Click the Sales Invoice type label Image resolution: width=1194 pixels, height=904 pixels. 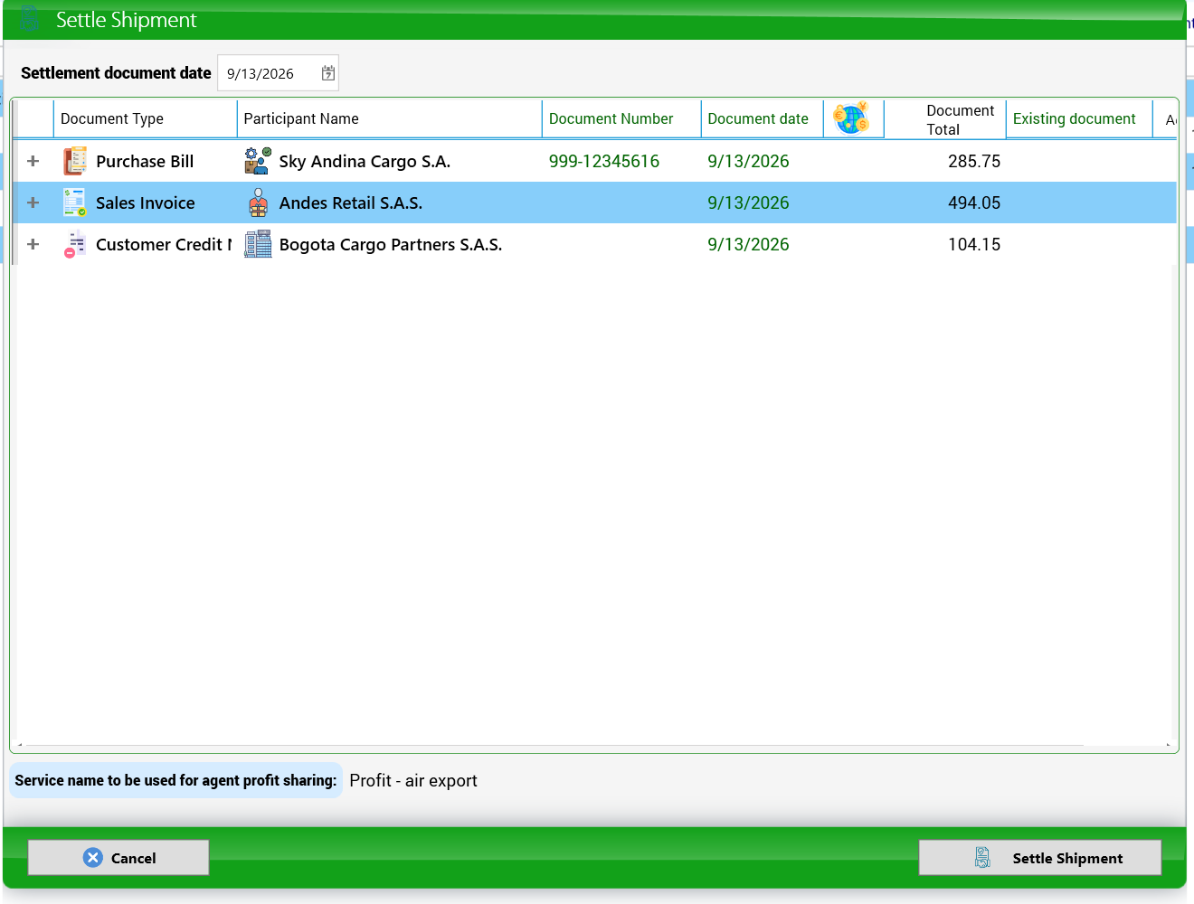pos(146,202)
